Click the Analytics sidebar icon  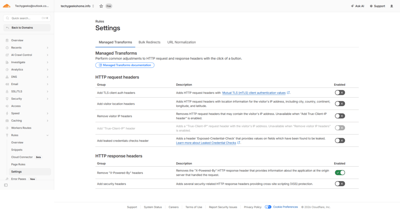click(7, 70)
